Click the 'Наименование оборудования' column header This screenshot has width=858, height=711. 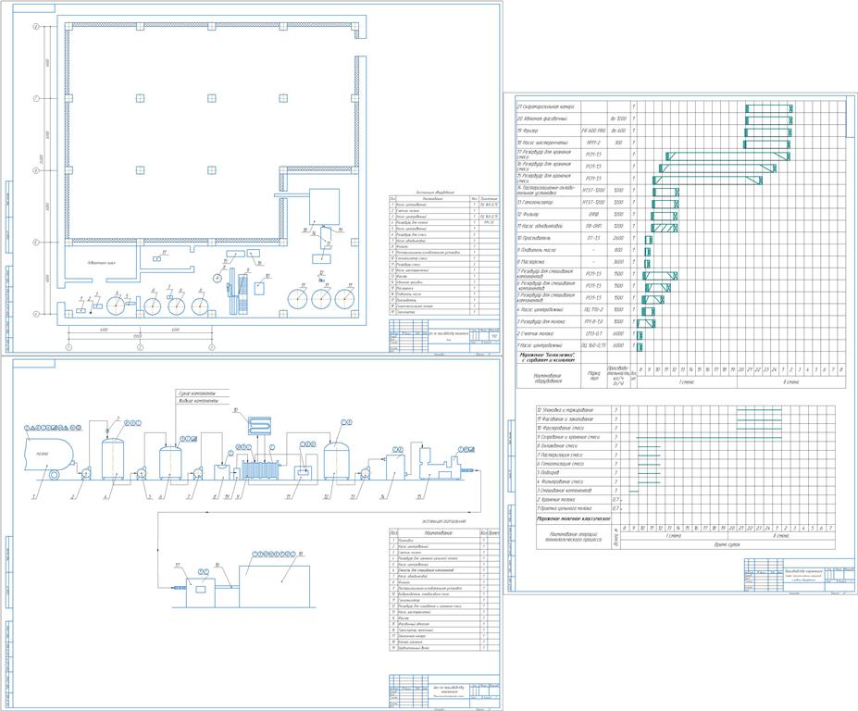click(548, 378)
